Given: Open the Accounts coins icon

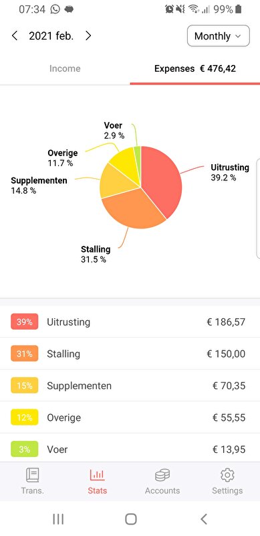Looking at the screenshot, I should pos(162,475).
